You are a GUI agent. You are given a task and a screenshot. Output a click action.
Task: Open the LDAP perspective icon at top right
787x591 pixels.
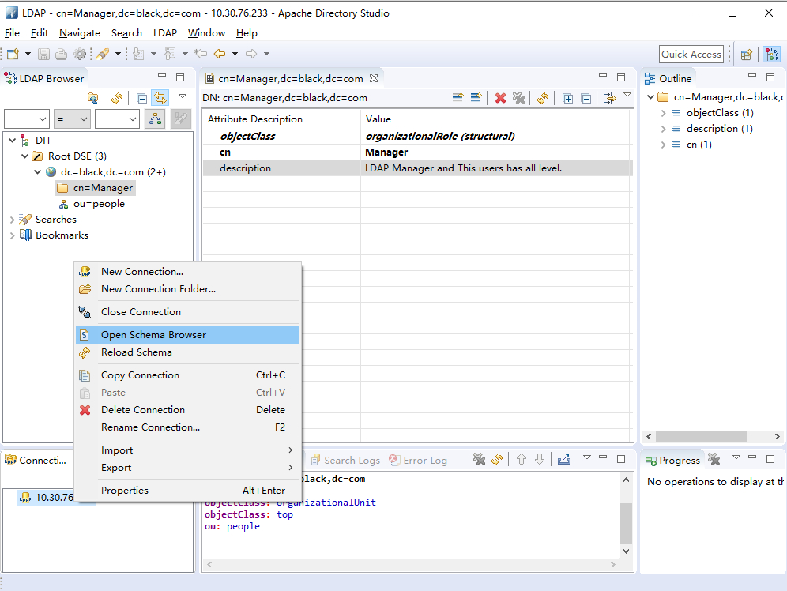[x=771, y=55]
